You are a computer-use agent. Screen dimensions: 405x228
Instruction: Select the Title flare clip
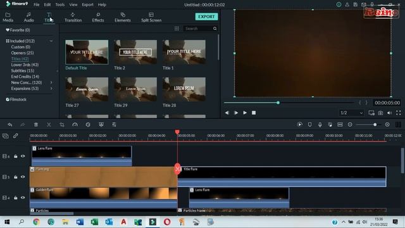(282, 177)
